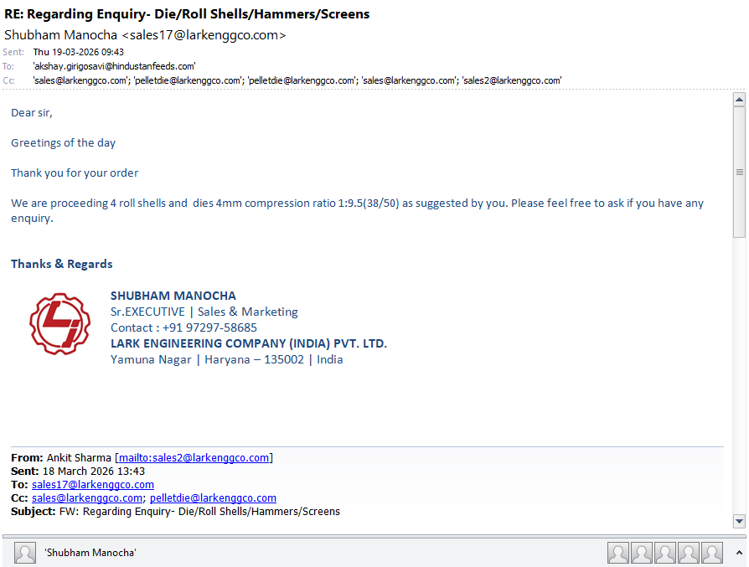Viewport: 749px width, 567px height.
Task: Select the fourth avatar in the right-side avatar group
Action: pos(689,553)
